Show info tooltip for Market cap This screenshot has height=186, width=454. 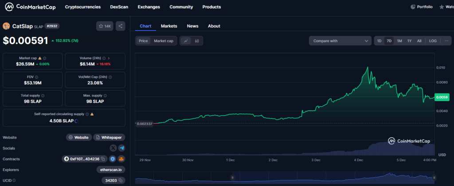pos(45,58)
